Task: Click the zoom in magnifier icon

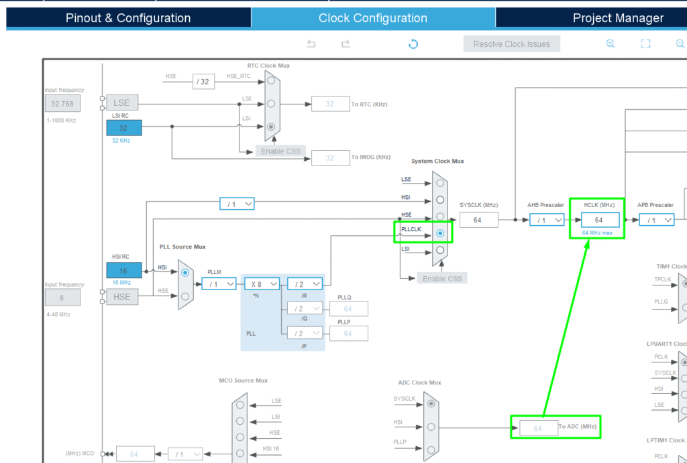Action: pyautogui.click(x=611, y=44)
